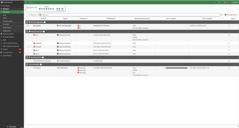239x128 pixels.
Task: Click info icon next to VLAN Switch header
Action: tap(41, 64)
